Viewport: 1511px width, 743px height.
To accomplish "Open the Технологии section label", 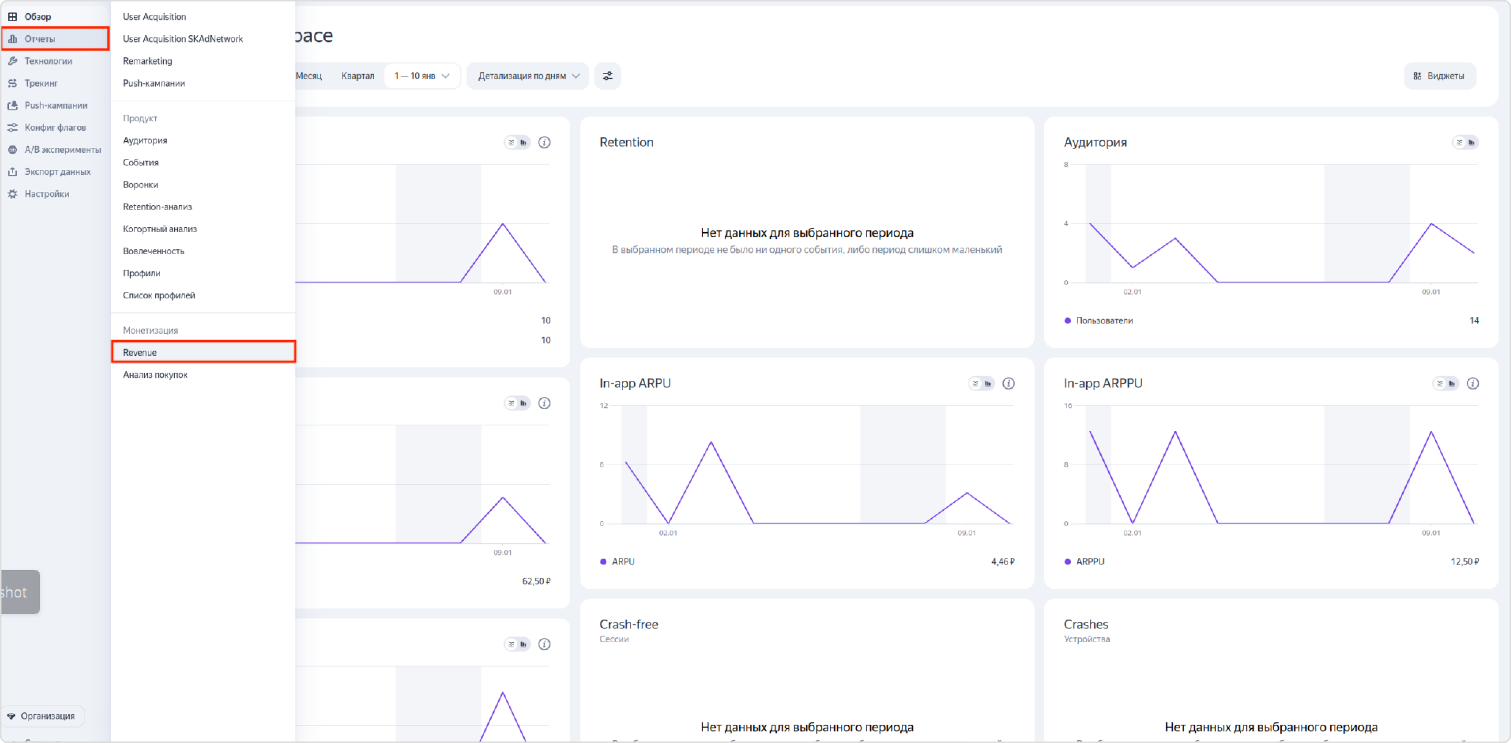I will pyautogui.click(x=48, y=61).
